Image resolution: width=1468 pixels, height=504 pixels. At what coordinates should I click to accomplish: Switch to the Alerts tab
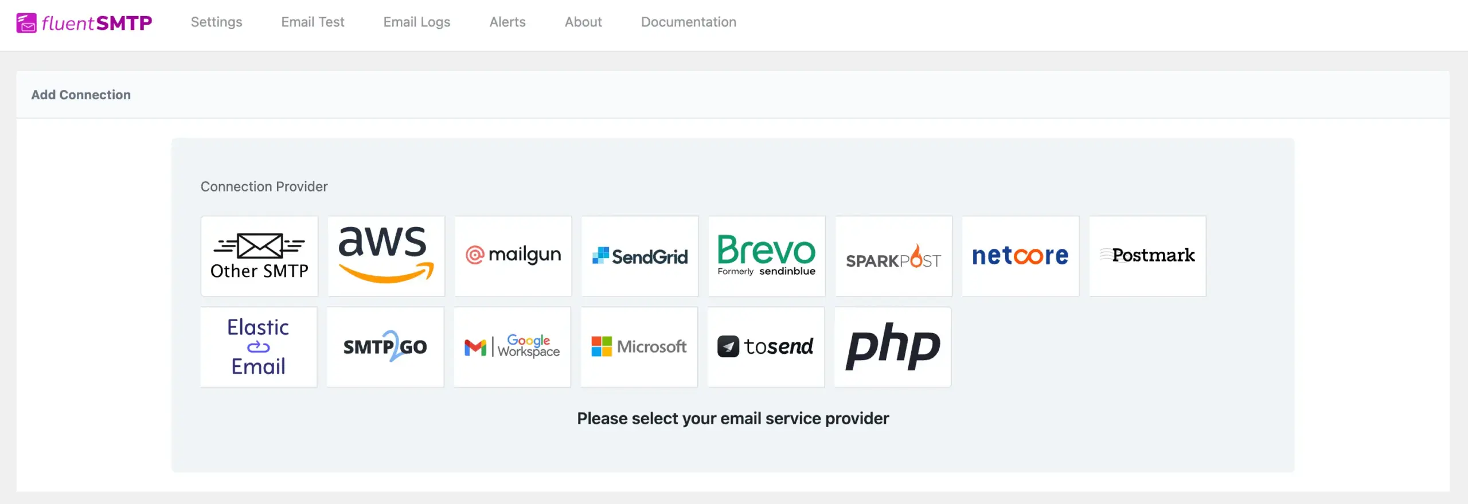(507, 22)
